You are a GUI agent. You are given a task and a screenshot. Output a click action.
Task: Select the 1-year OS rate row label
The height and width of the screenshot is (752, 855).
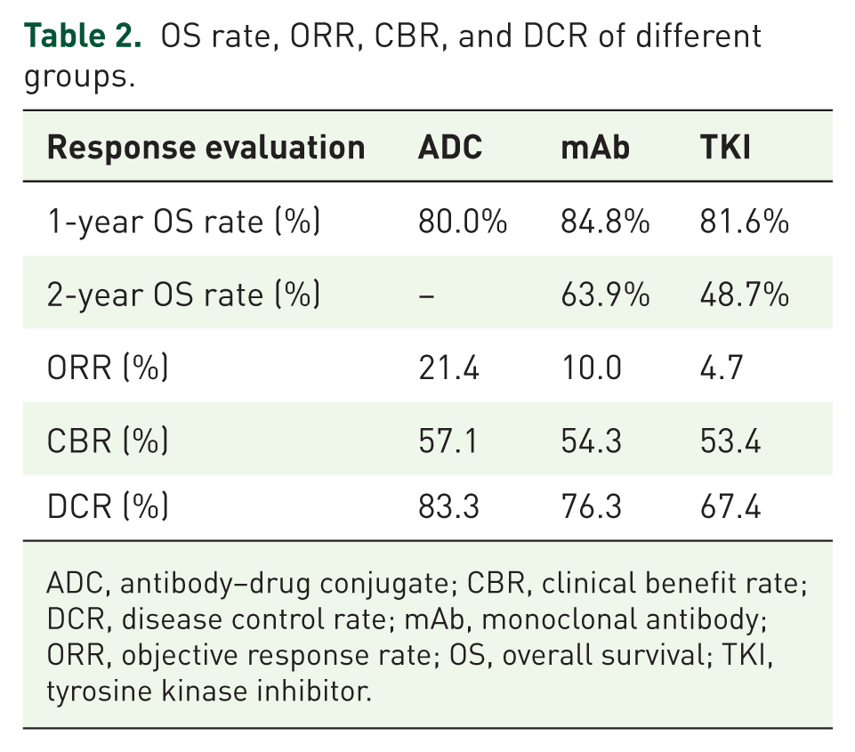tap(183, 222)
